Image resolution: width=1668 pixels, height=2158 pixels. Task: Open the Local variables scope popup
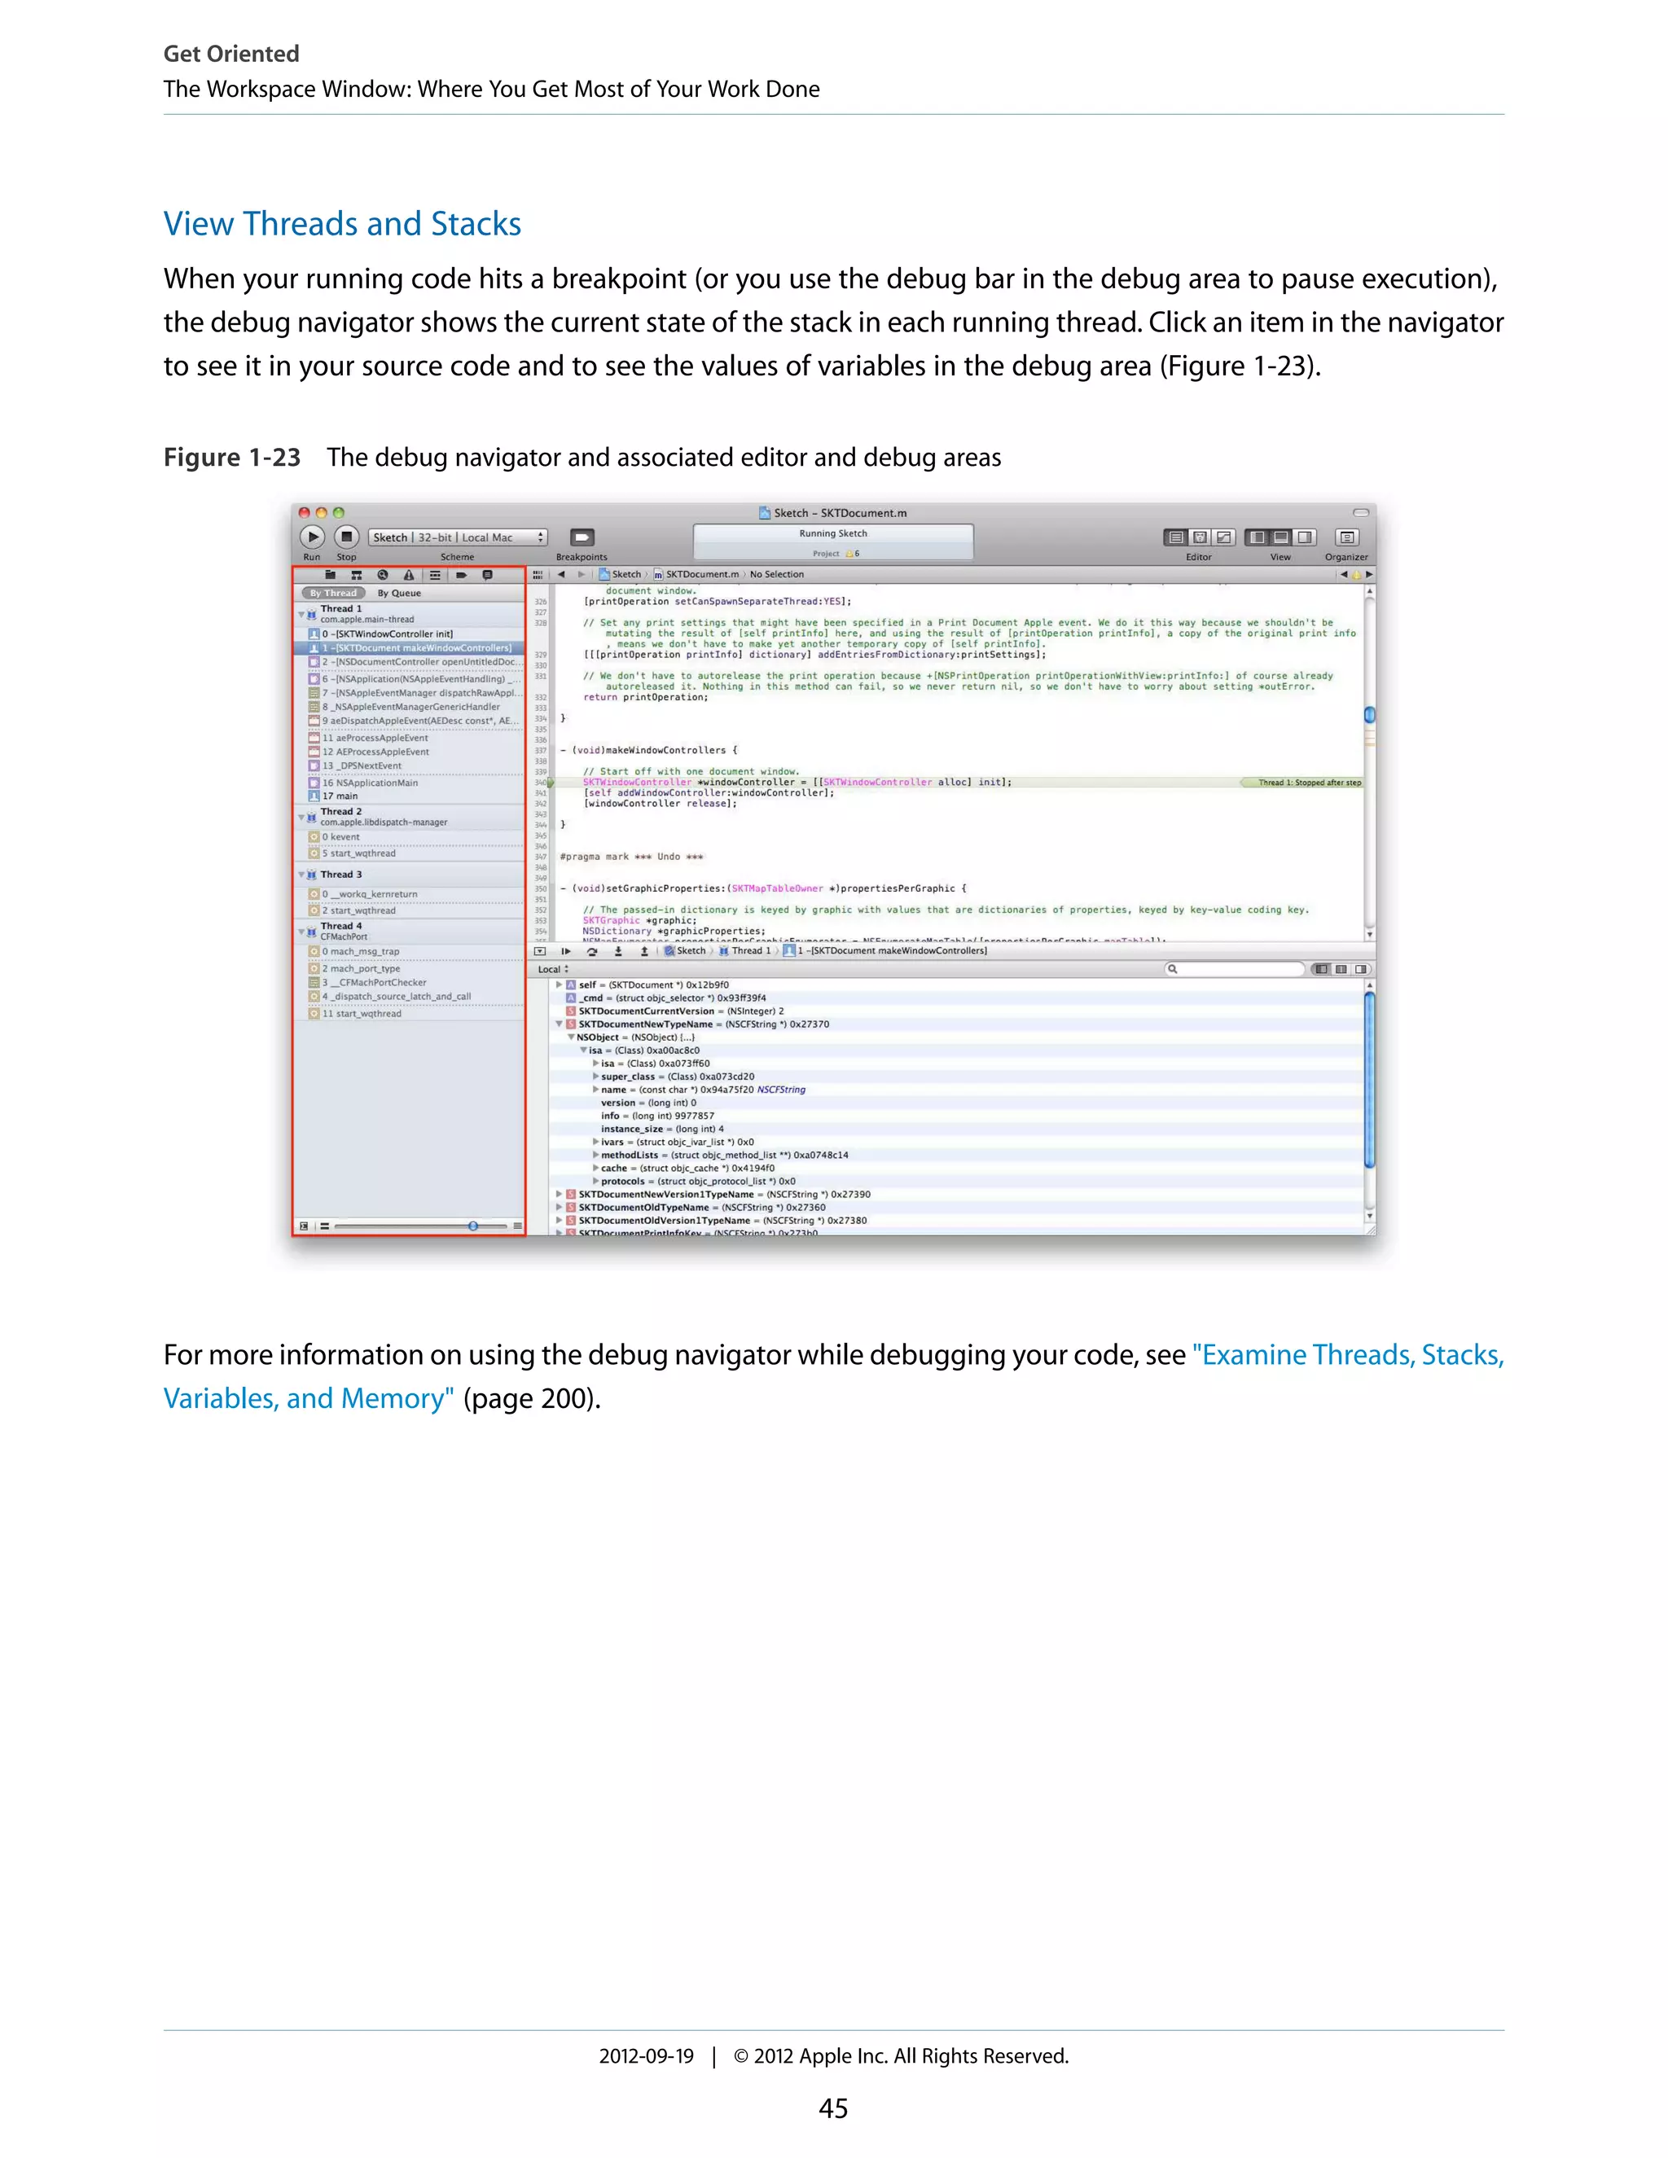(553, 969)
